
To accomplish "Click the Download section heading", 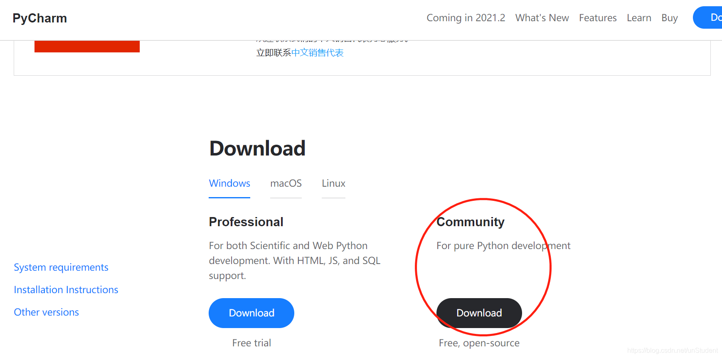I will [x=257, y=148].
